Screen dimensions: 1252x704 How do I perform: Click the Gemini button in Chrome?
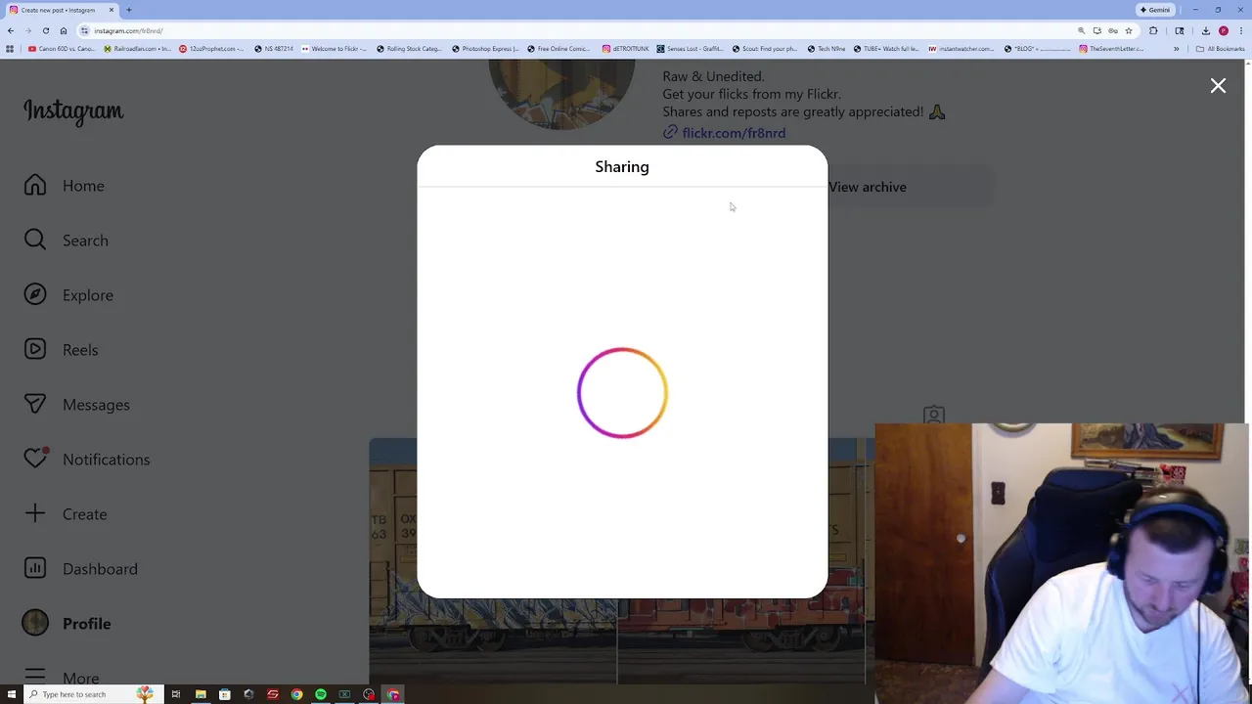1155,10
